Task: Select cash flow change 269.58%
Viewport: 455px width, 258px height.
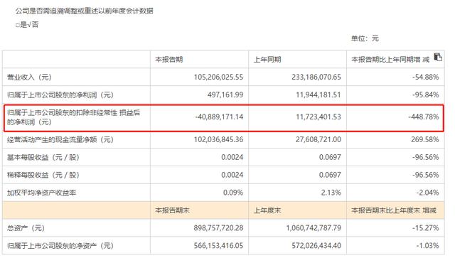Action: click(425, 139)
